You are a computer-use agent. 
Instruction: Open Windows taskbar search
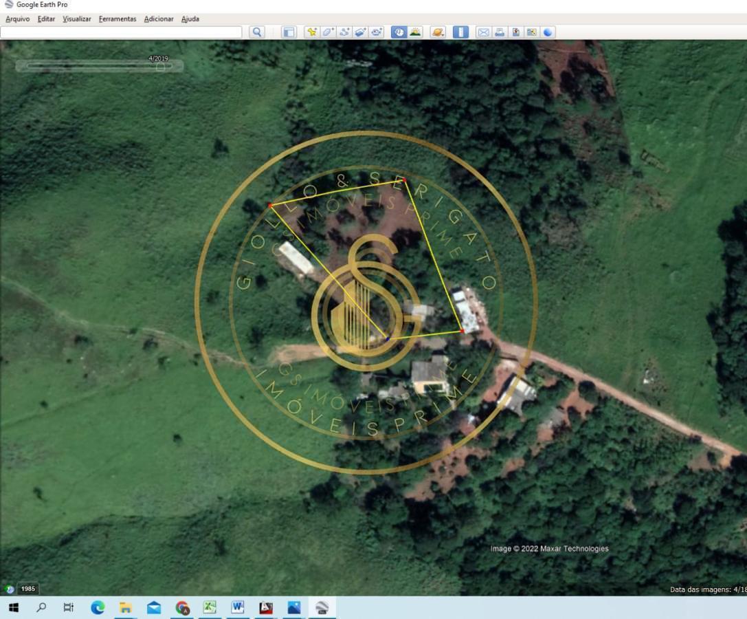click(x=41, y=607)
